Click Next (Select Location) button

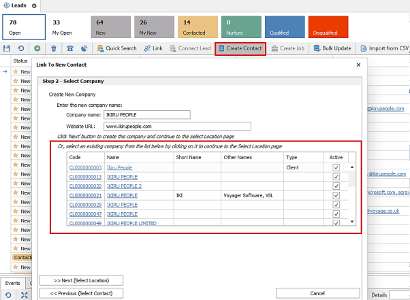pos(81,280)
